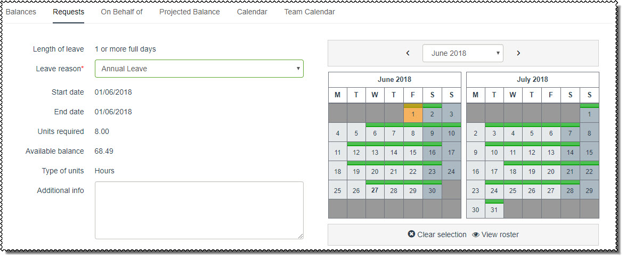Switch to the Team Calendar tab
This screenshot has height=260, width=626.
click(310, 12)
